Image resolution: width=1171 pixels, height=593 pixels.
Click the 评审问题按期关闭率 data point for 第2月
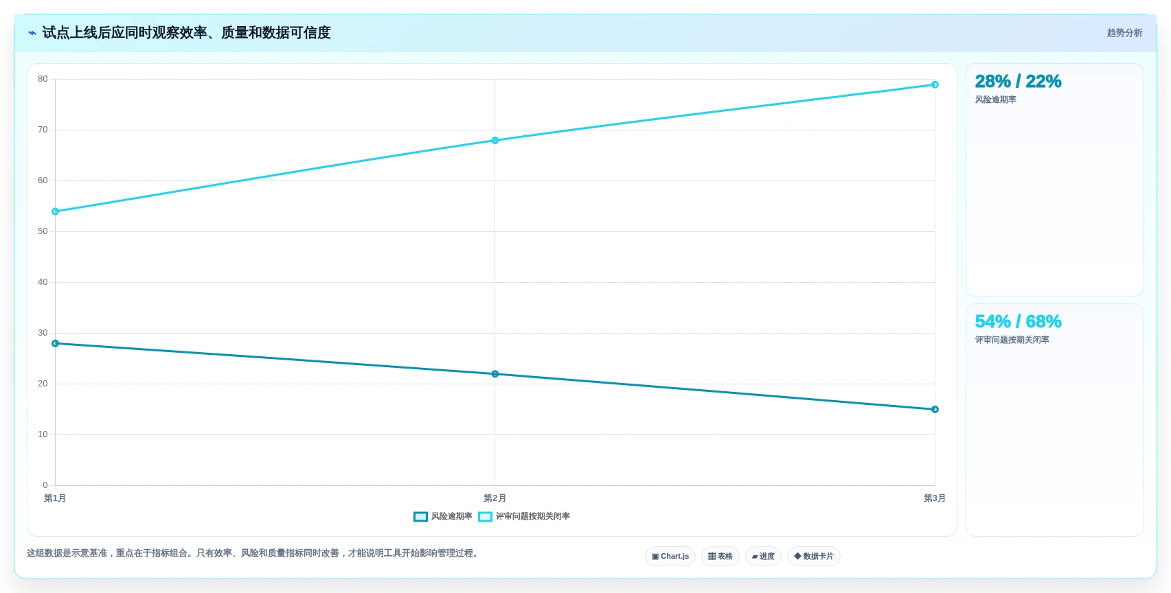tap(495, 141)
